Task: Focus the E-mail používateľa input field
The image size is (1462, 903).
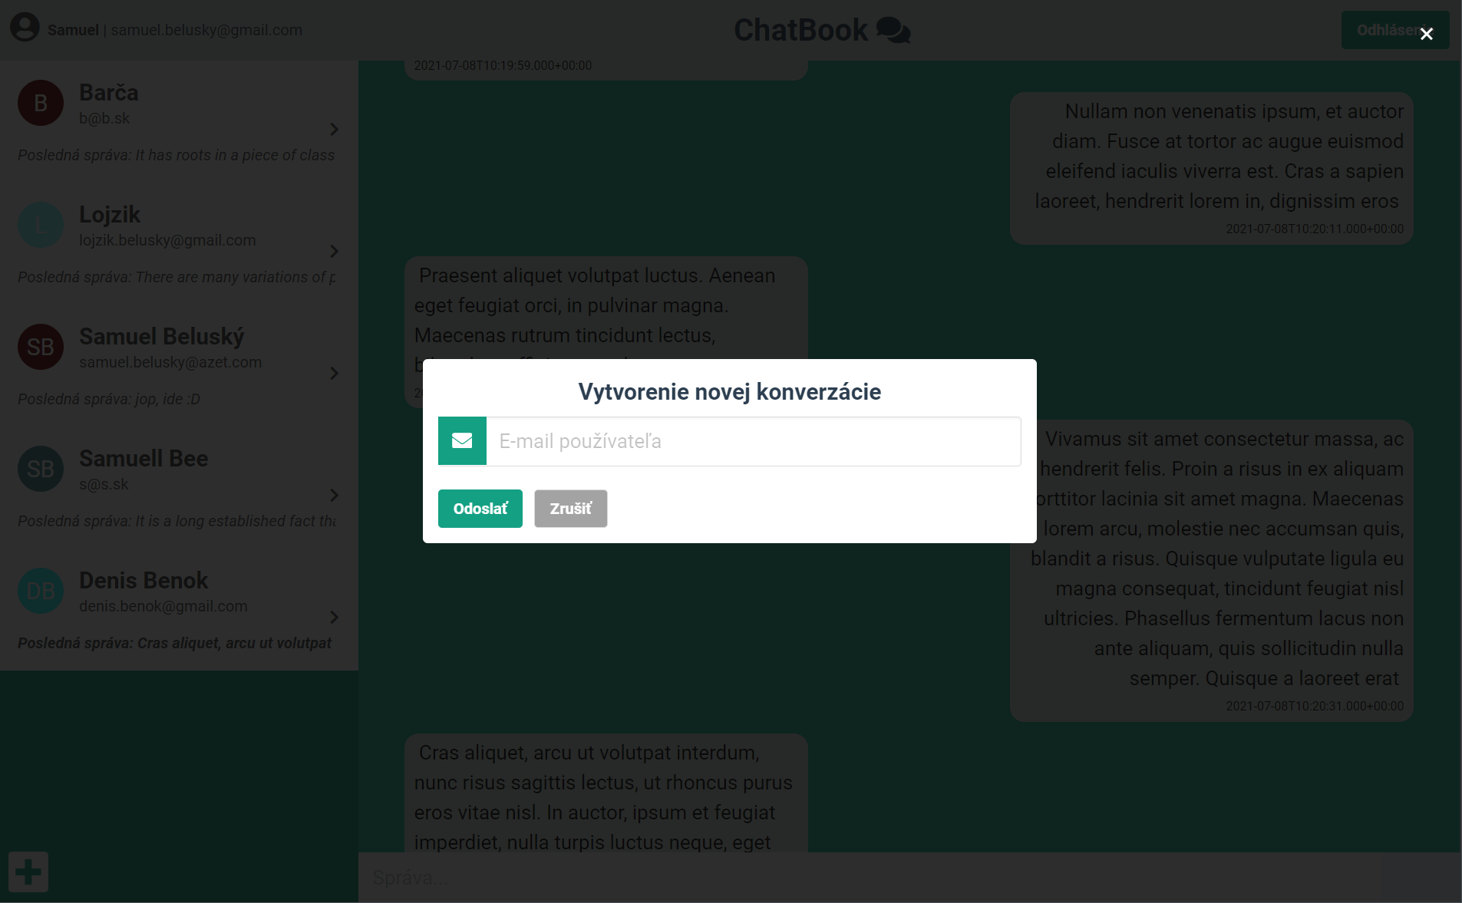Action: 754,441
